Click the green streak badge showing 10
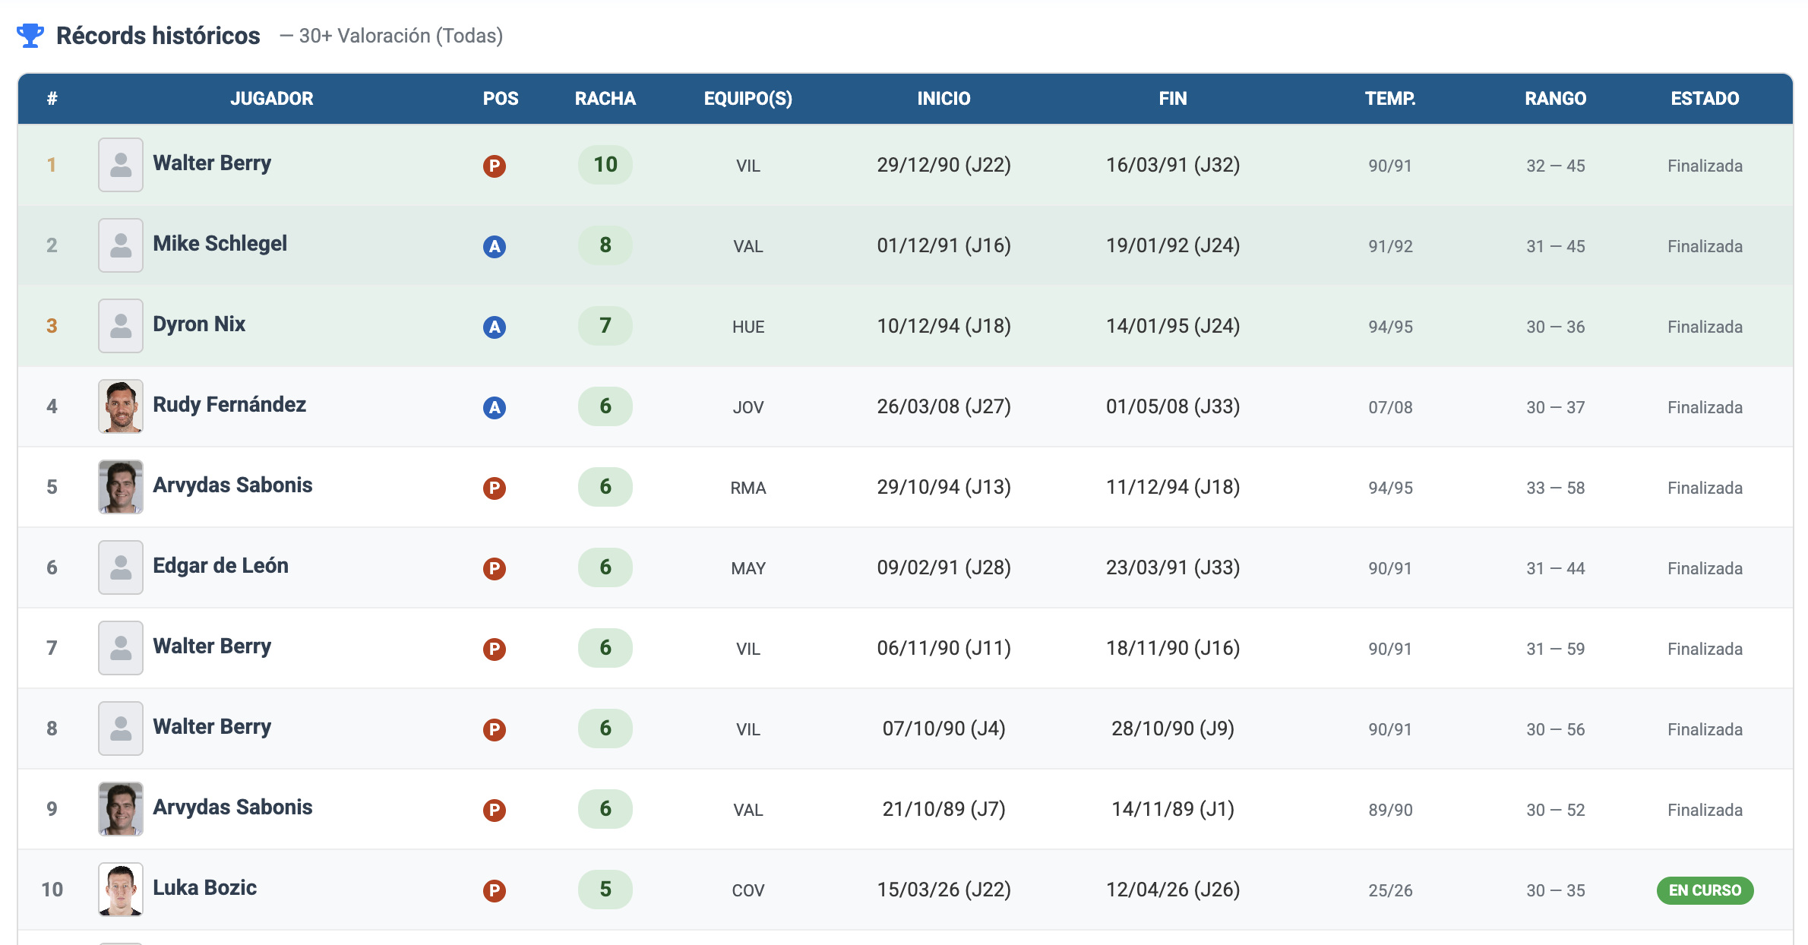1808x945 pixels. [x=605, y=165]
